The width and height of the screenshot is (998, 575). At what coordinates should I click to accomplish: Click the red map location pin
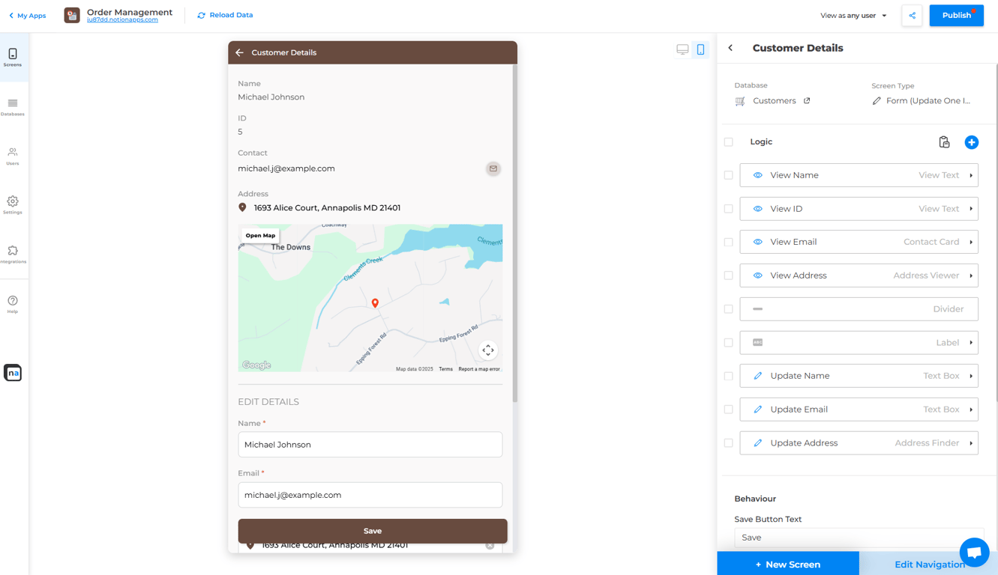coord(375,303)
